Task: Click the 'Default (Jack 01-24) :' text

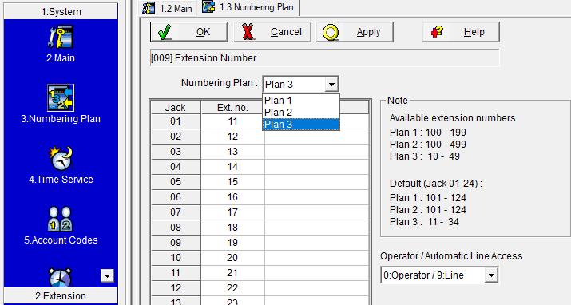Action: [x=435, y=184]
